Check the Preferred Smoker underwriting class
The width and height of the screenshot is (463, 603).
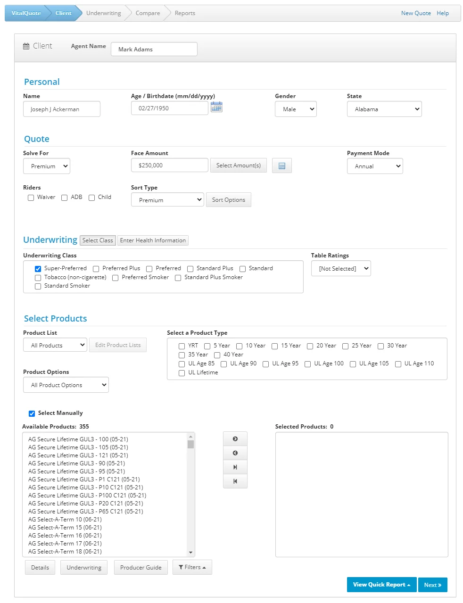115,278
